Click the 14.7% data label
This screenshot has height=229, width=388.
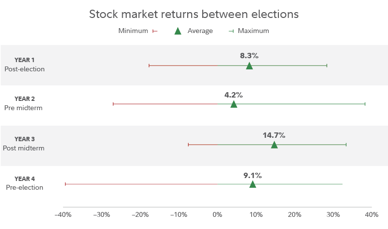point(274,135)
